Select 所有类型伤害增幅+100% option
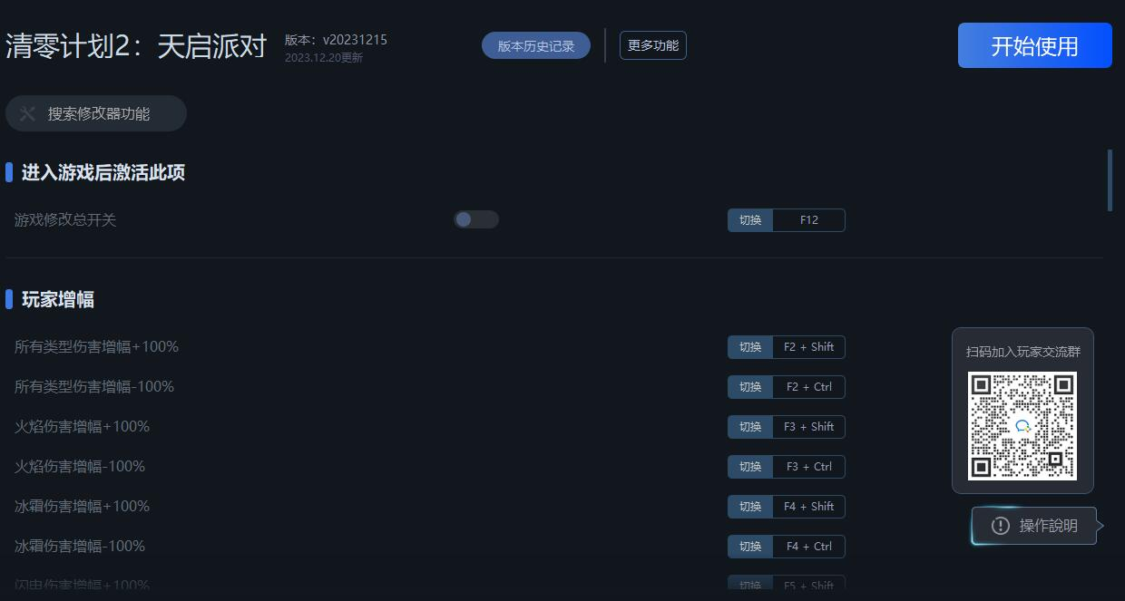The width and height of the screenshot is (1125, 601). [96, 346]
